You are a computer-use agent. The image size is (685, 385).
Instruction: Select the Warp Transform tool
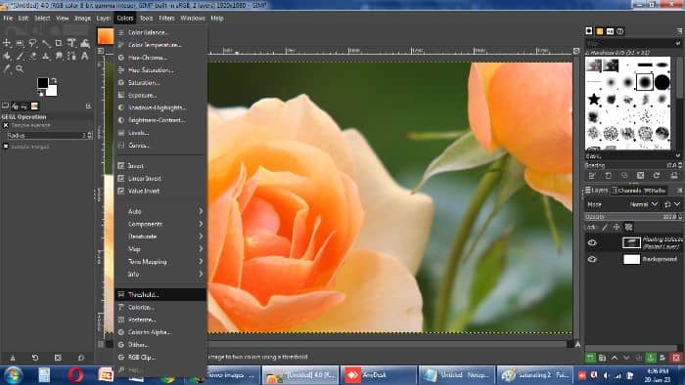[x=85, y=43]
